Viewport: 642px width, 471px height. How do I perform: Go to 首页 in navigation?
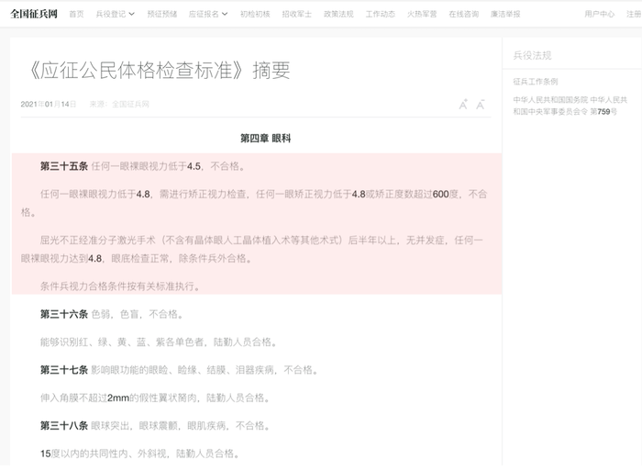point(76,14)
